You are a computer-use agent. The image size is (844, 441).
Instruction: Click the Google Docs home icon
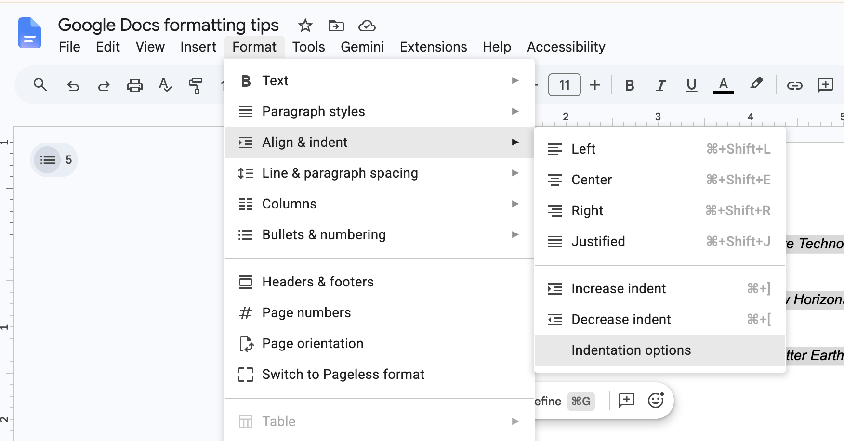click(x=30, y=33)
